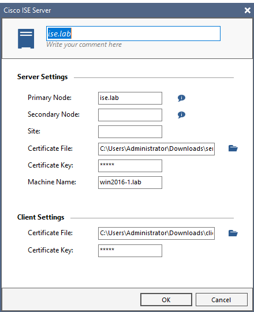Click the Cancel button
This screenshot has width=254, height=312.
222,300
